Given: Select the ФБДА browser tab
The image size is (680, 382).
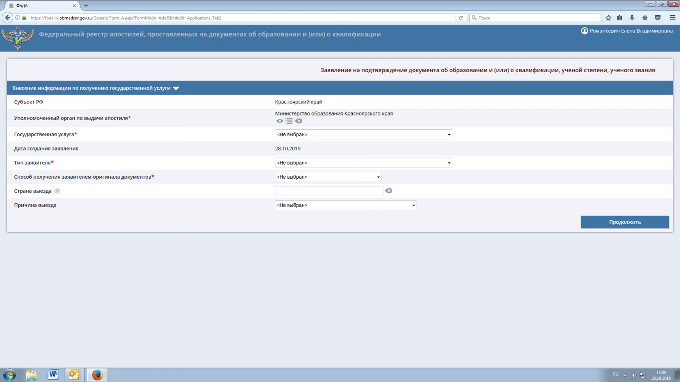Looking at the screenshot, I should [40, 6].
